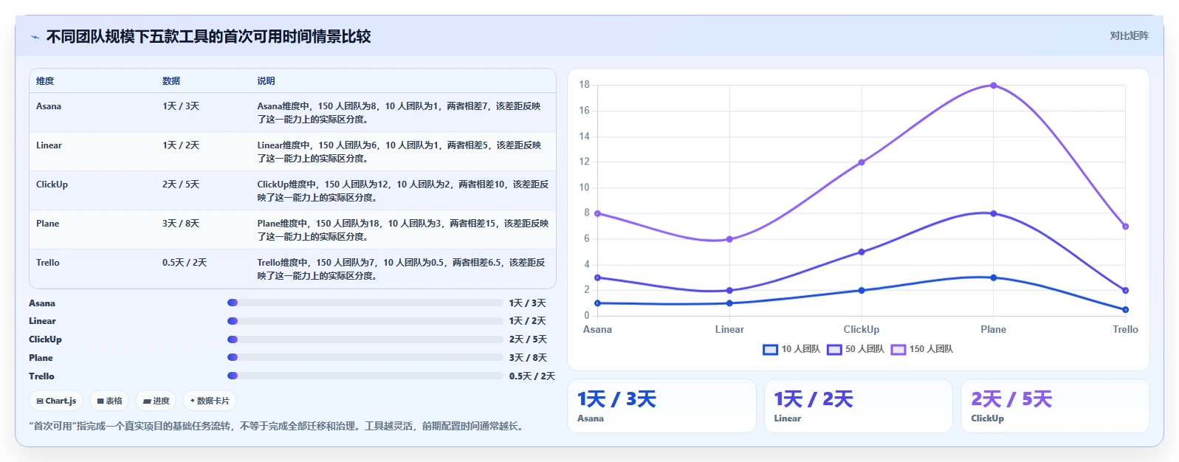Click the 50 人团队 point at ClickUp

862,252
